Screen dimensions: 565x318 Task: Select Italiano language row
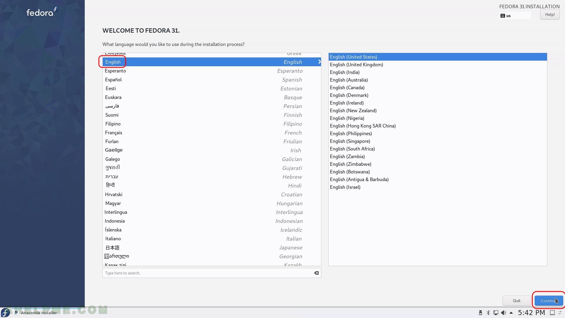[x=212, y=238]
